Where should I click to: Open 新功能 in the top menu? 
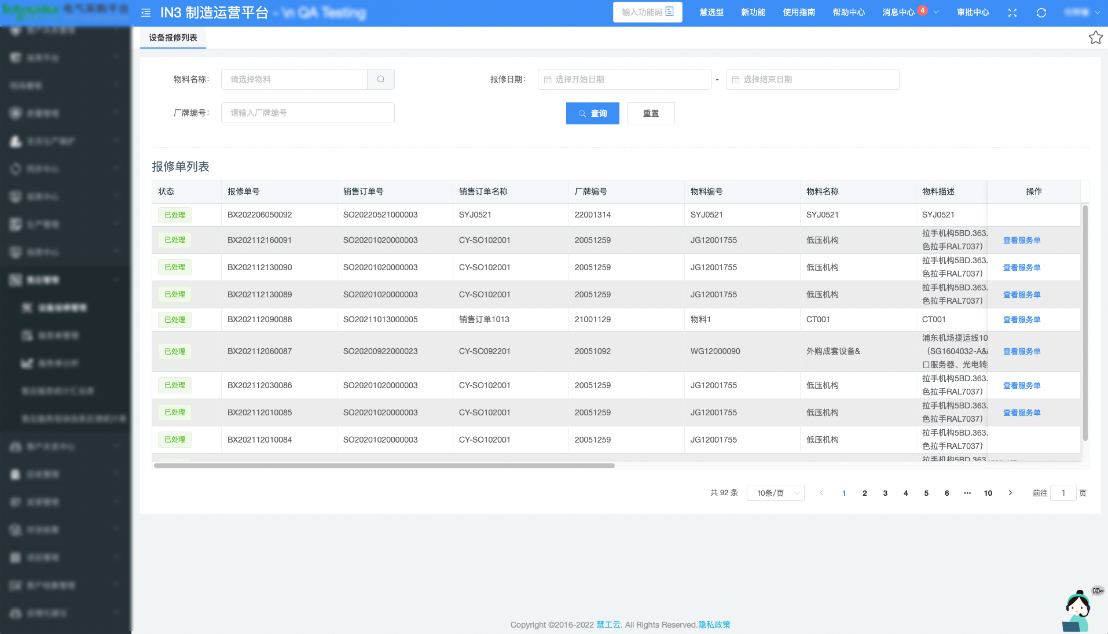pos(753,12)
